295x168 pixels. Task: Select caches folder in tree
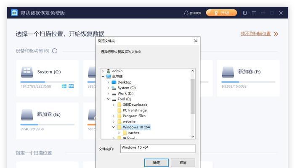pyautogui.click(x=134, y=133)
